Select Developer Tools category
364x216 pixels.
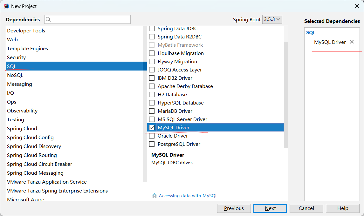pos(74,30)
